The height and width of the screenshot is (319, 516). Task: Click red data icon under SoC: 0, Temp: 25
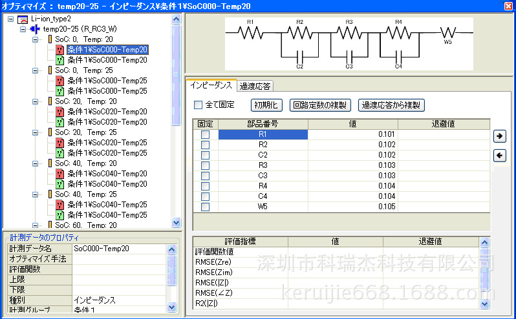click(59, 81)
